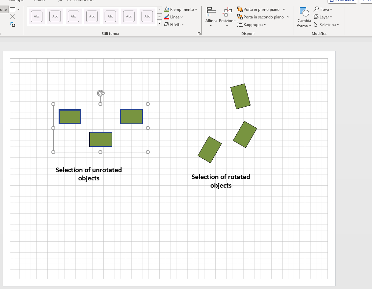Screen dimensions: 372x289
Task: Select the Rectangle drawing tool
Action: pyautogui.click(x=13, y=9)
